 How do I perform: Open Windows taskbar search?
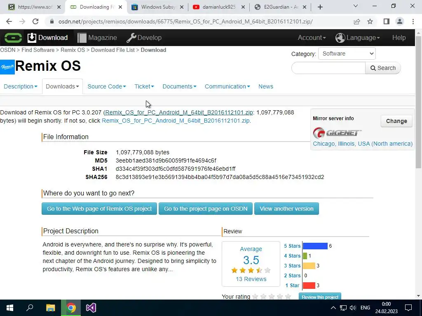[30, 308]
